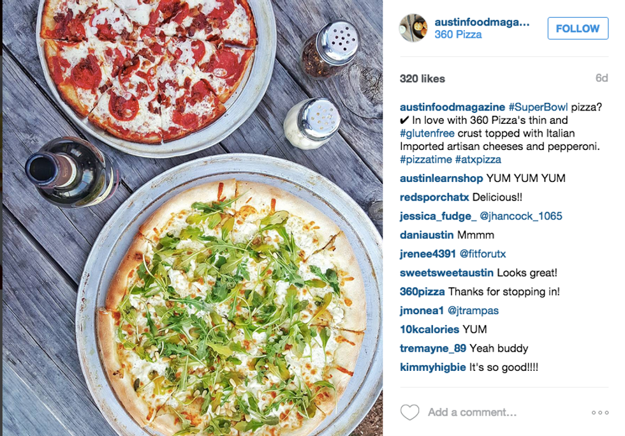View the 320 likes list
Screen dimensions: 625x436
coord(422,79)
